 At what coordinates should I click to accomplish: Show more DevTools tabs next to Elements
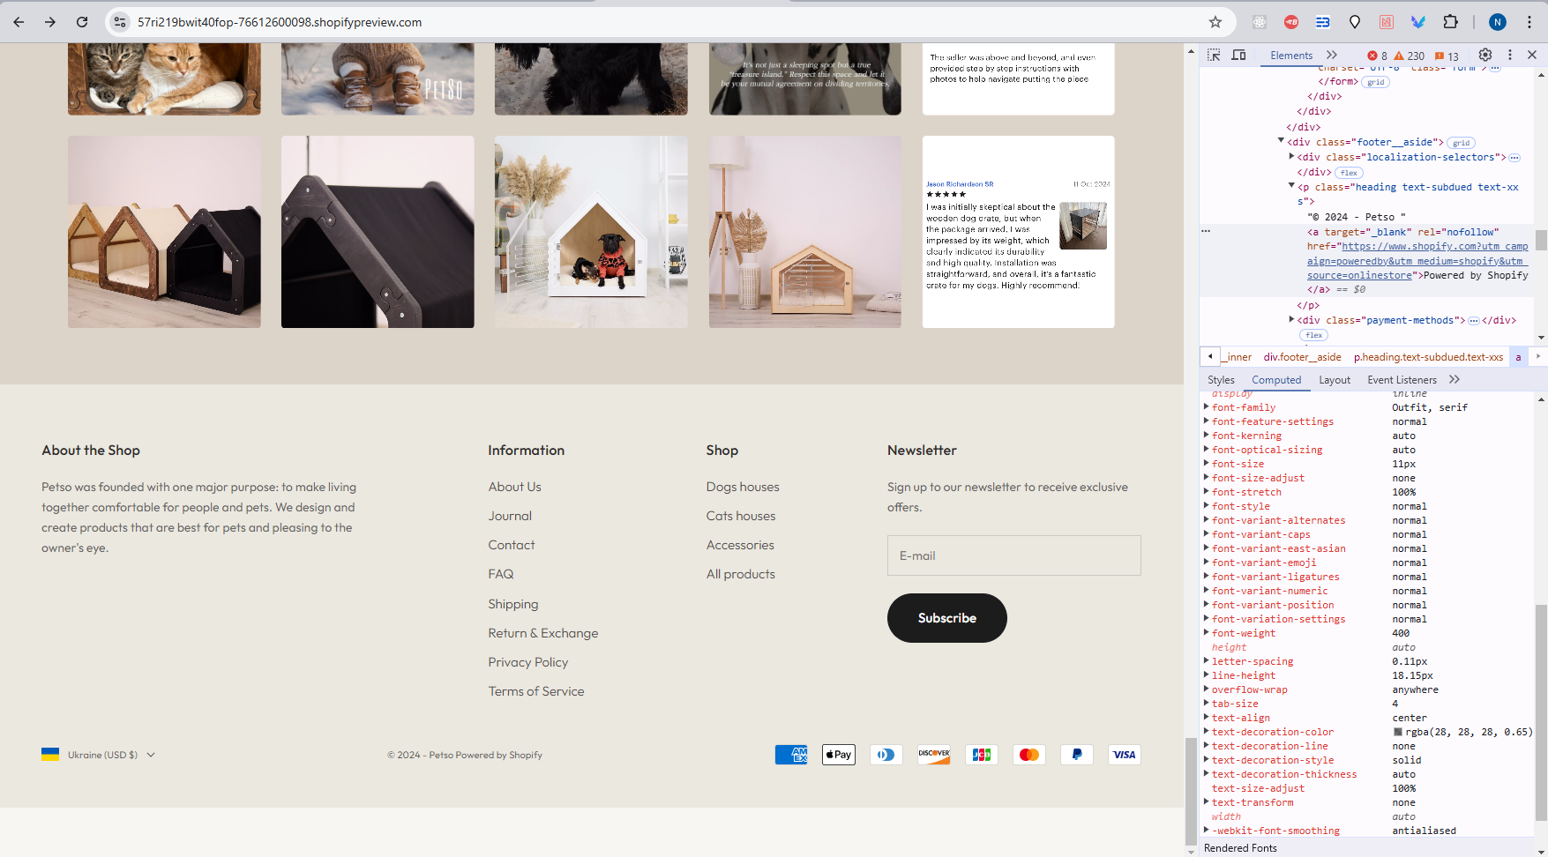pyautogui.click(x=1332, y=55)
